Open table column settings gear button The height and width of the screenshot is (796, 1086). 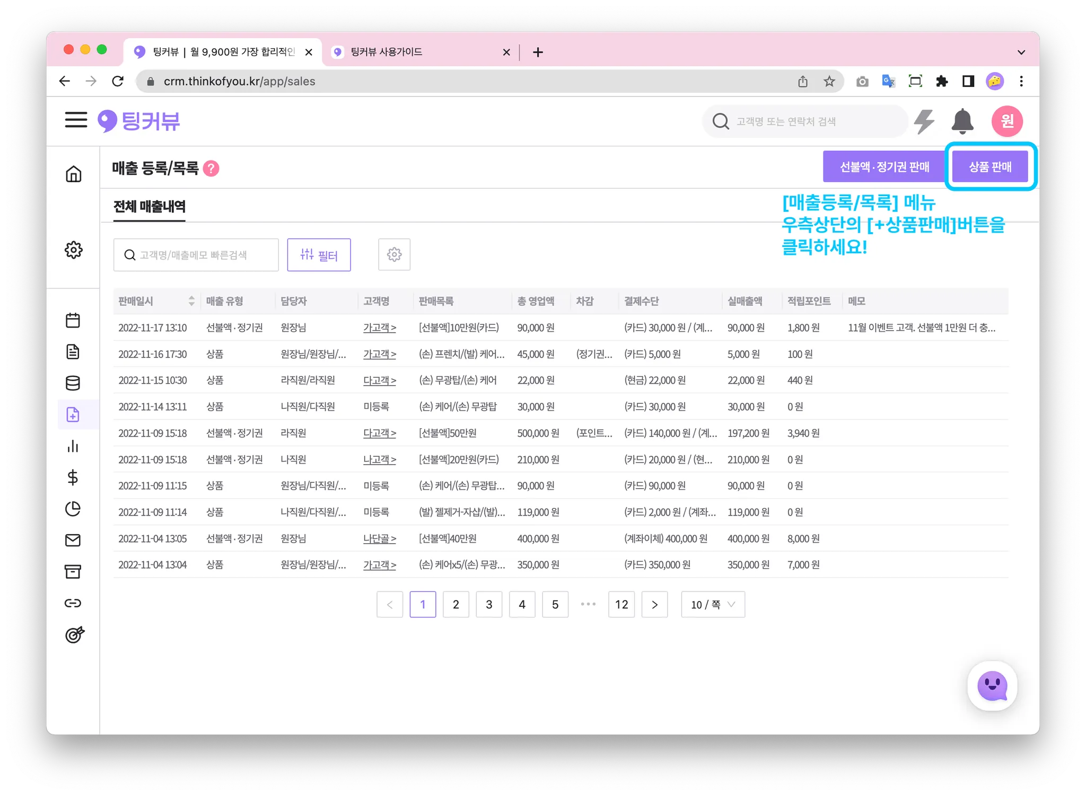pos(394,255)
